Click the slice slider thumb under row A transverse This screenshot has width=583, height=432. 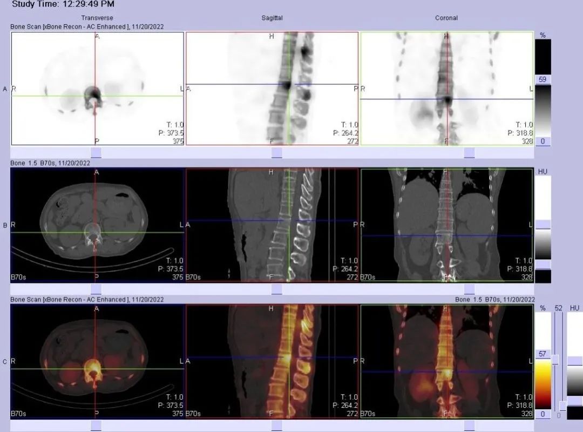point(96,153)
